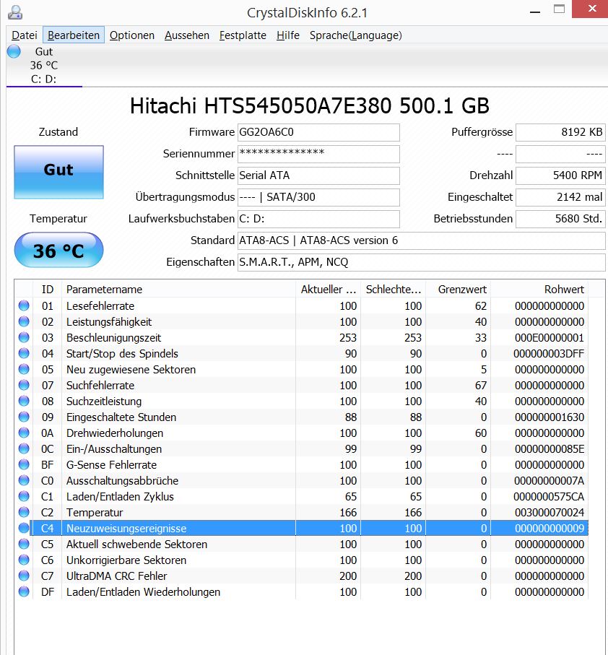Click status orb for 0A Drehwiederholungen

click(x=24, y=433)
